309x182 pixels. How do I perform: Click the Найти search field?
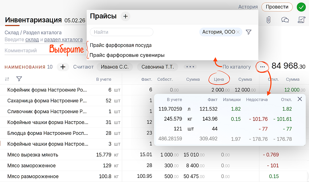click(x=122, y=32)
